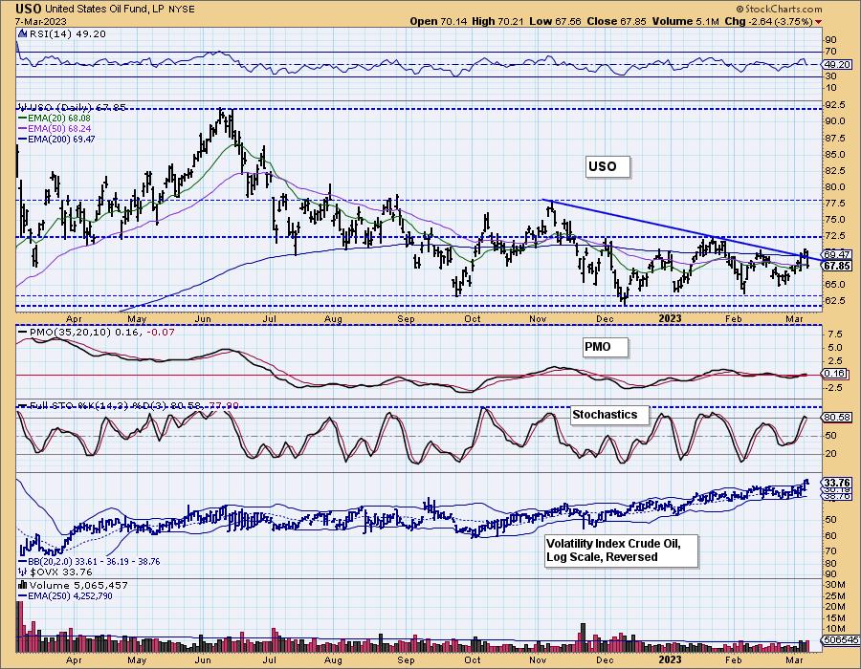
Task: Click the OHLC icon next to $OVX
Action: coord(23,572)
